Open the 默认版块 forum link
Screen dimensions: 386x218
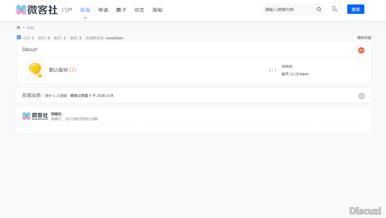point(58,70)
